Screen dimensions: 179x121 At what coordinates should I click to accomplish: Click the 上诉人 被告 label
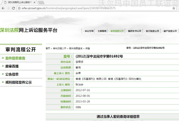point(65,85)
